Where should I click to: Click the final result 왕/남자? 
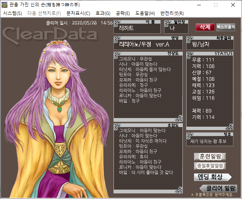click(201, 45)
